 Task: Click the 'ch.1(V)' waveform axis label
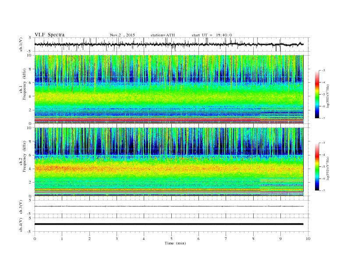[x=21, y=44]
